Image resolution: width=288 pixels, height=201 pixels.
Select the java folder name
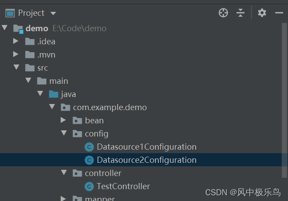point(68,94)
